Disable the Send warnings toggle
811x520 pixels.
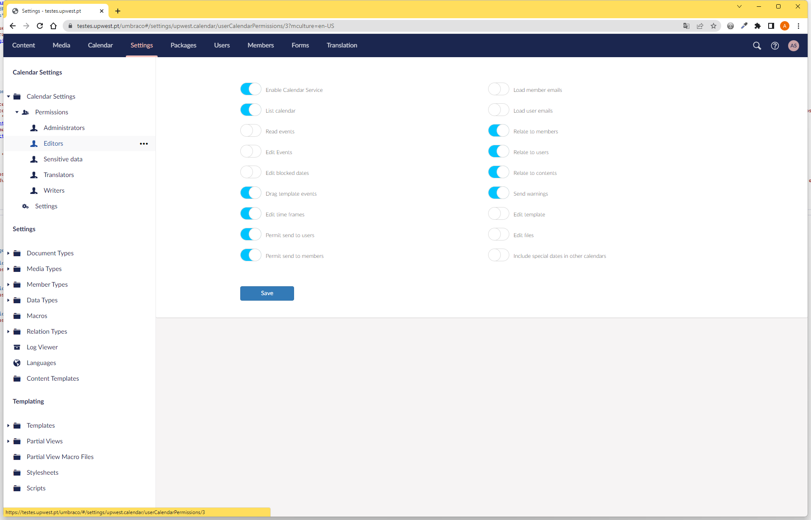(498, 193)
